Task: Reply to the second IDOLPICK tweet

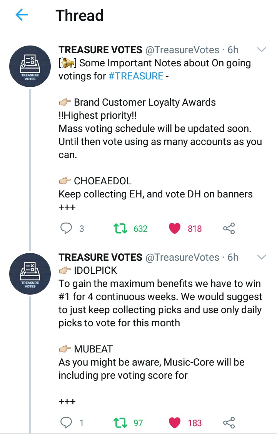Action: 67,423
